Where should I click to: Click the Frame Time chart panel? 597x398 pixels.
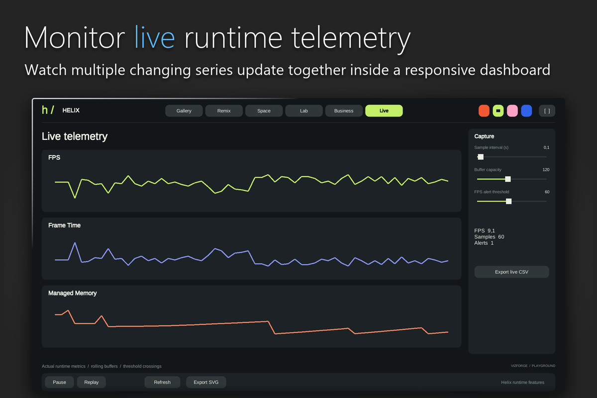(x=252, y=248)
